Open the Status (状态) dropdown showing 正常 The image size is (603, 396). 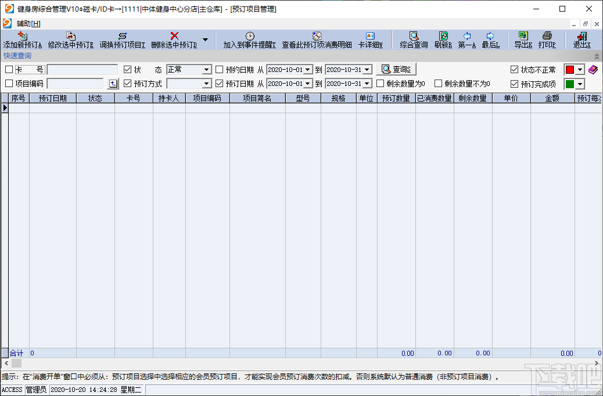coord(207,70)
